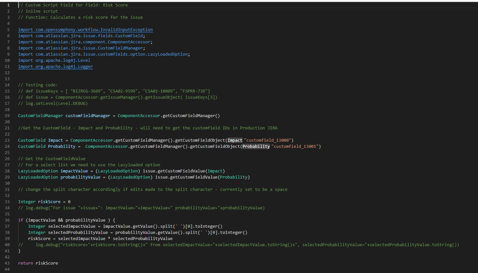Click line number 23 in the gutter
478x273 pixels.
[x=7, y=140]
